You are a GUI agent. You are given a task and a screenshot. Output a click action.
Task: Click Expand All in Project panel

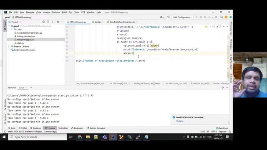coord(48,22)
